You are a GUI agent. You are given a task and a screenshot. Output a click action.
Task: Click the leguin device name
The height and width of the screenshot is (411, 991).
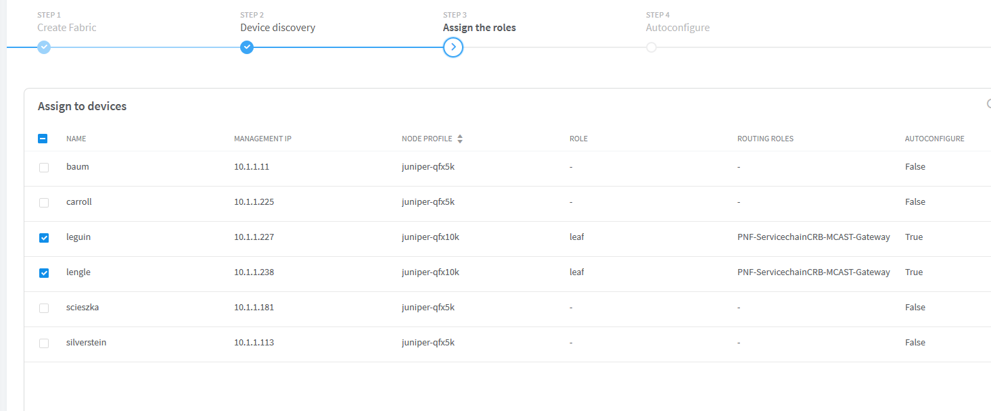78,237
